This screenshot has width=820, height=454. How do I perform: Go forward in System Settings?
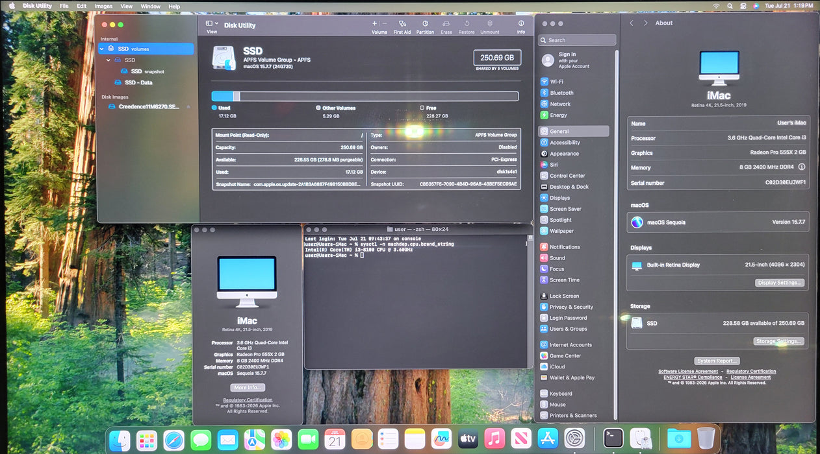(645, 23)
